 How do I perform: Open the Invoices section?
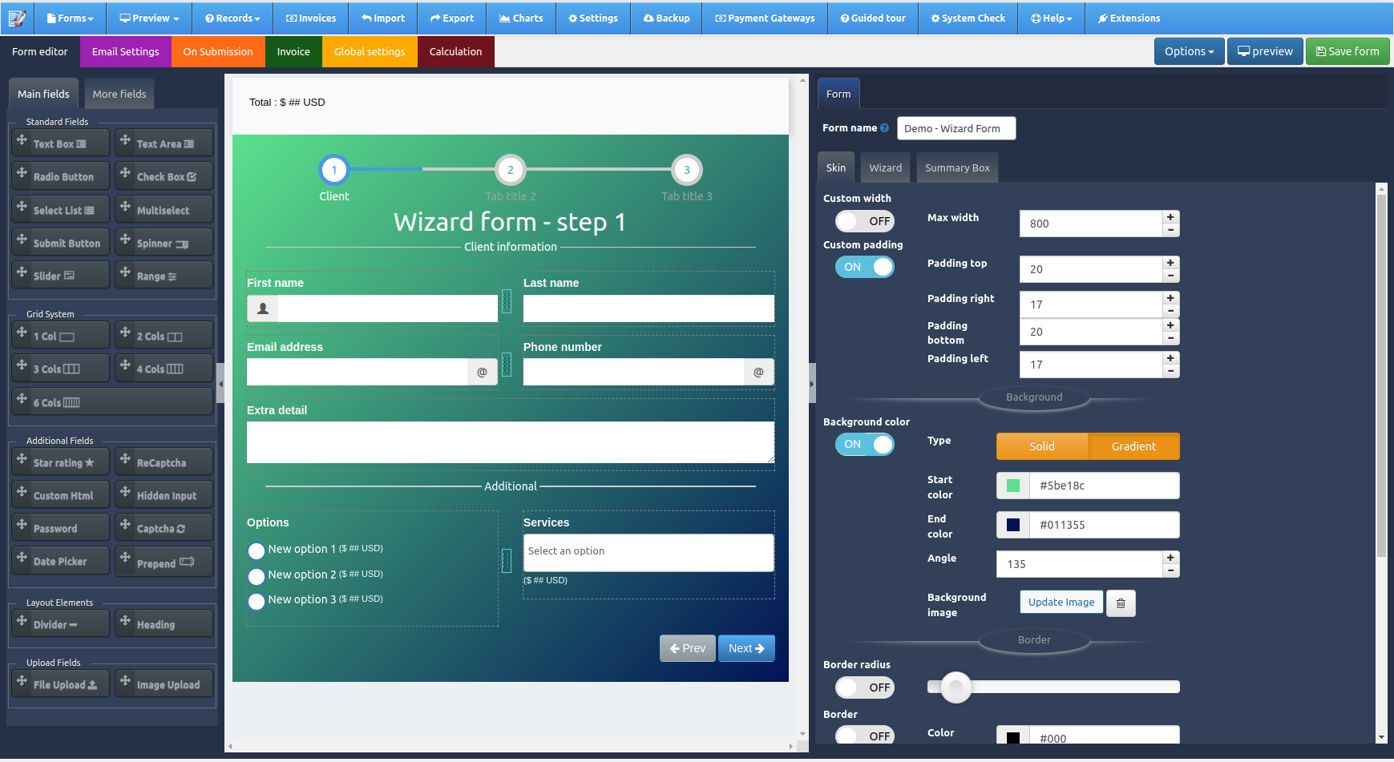(310, 18)
